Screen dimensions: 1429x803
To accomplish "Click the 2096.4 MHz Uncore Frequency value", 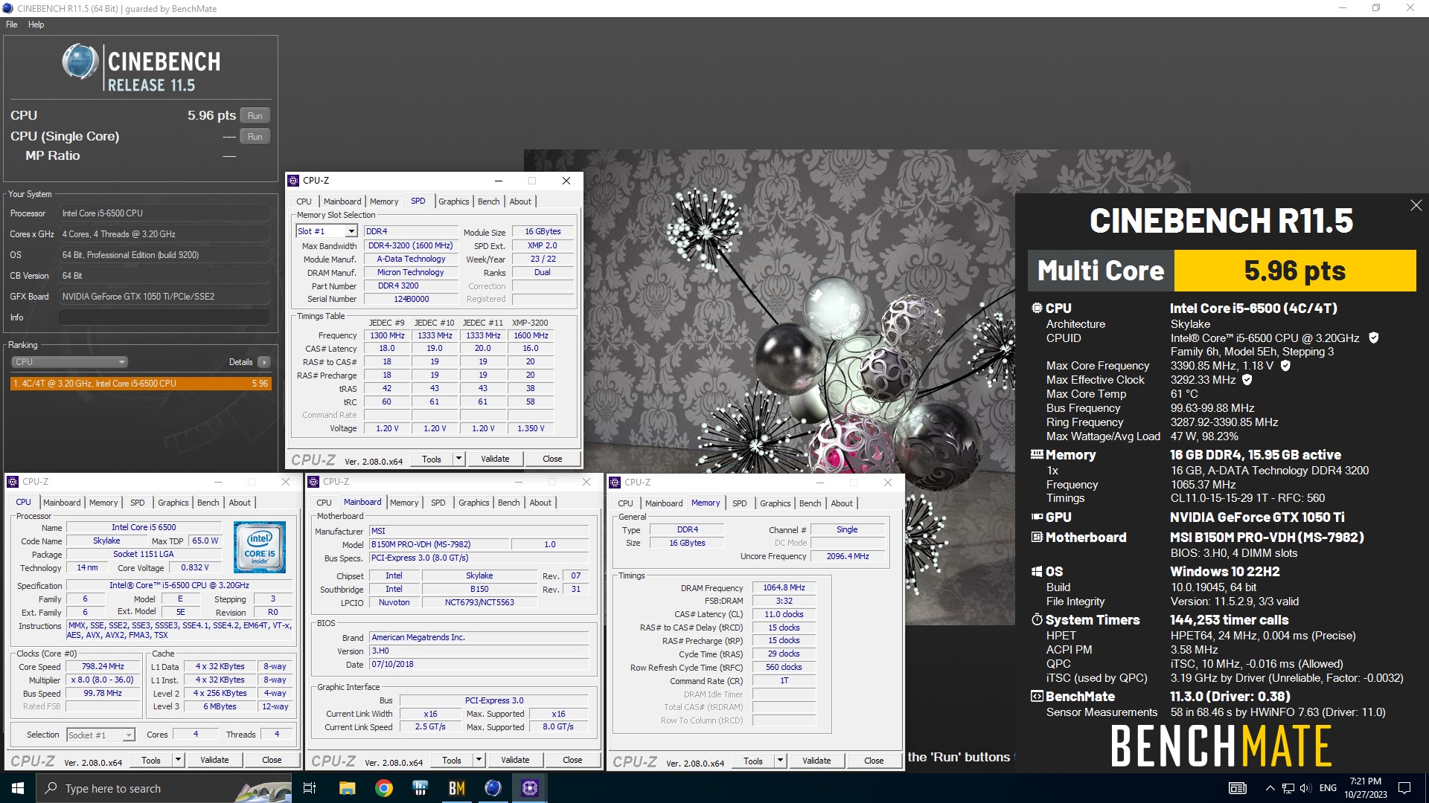I will pyautogui.click(x=848, y=556).
